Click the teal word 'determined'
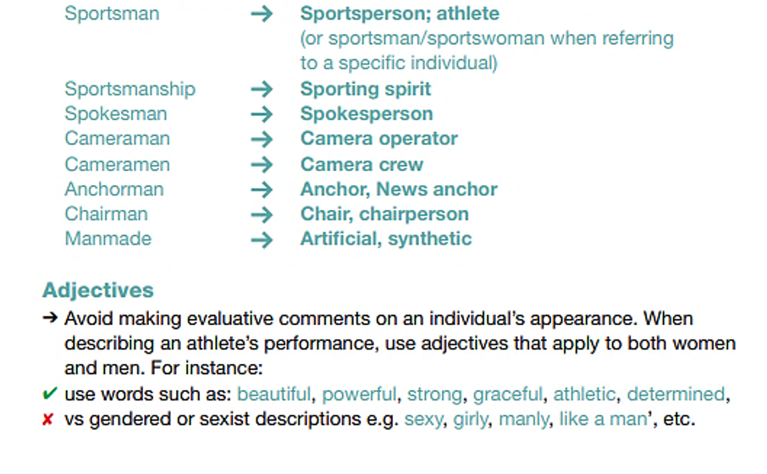Viewport: 767px width, 474px height. pos(676,394)
